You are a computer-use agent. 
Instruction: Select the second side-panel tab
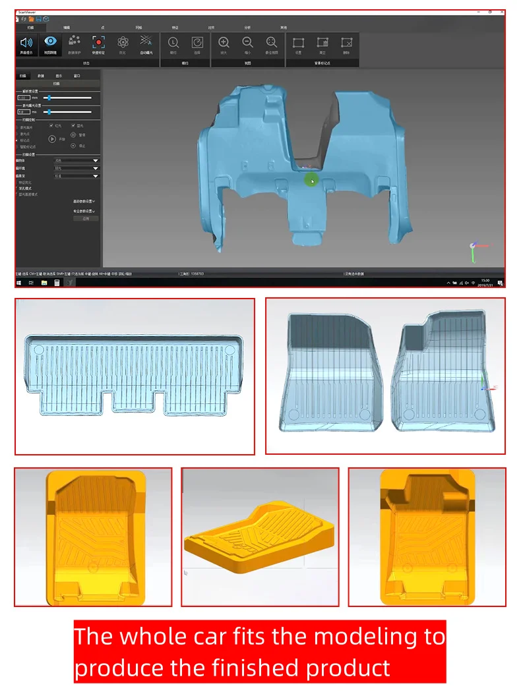41,76
